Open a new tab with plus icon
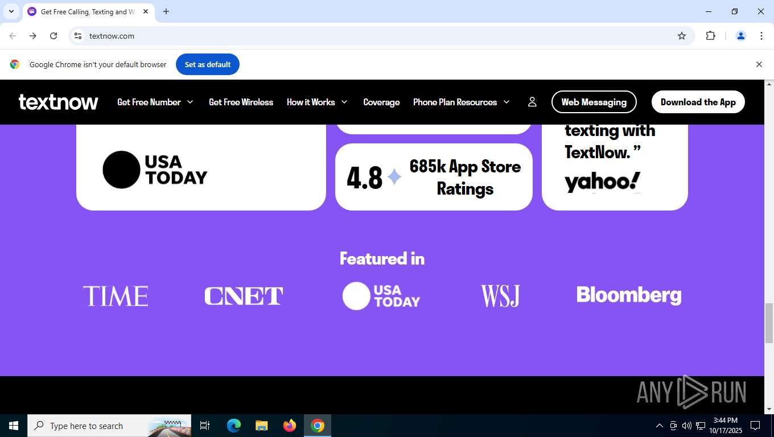774x437 pixels. point(166,11)
